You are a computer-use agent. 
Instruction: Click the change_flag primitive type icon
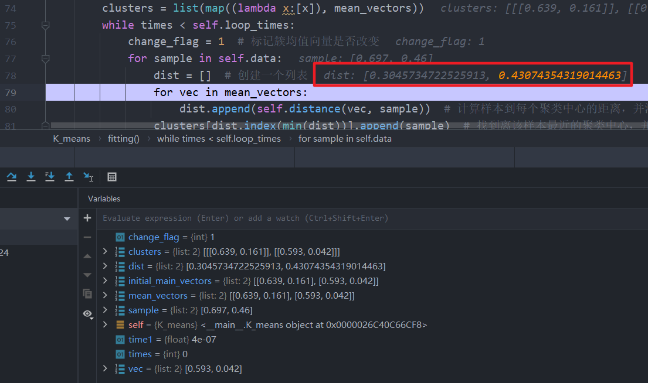click(120, 237)
